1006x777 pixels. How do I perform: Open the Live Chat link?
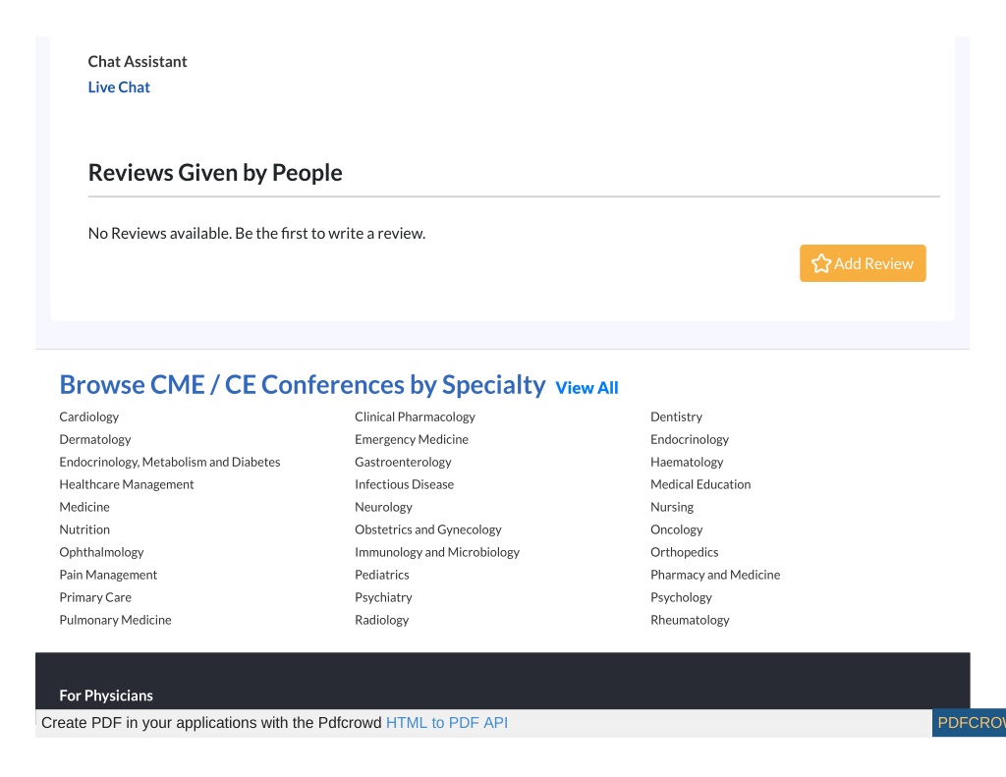pyautogui.click(x=119, y=87)
